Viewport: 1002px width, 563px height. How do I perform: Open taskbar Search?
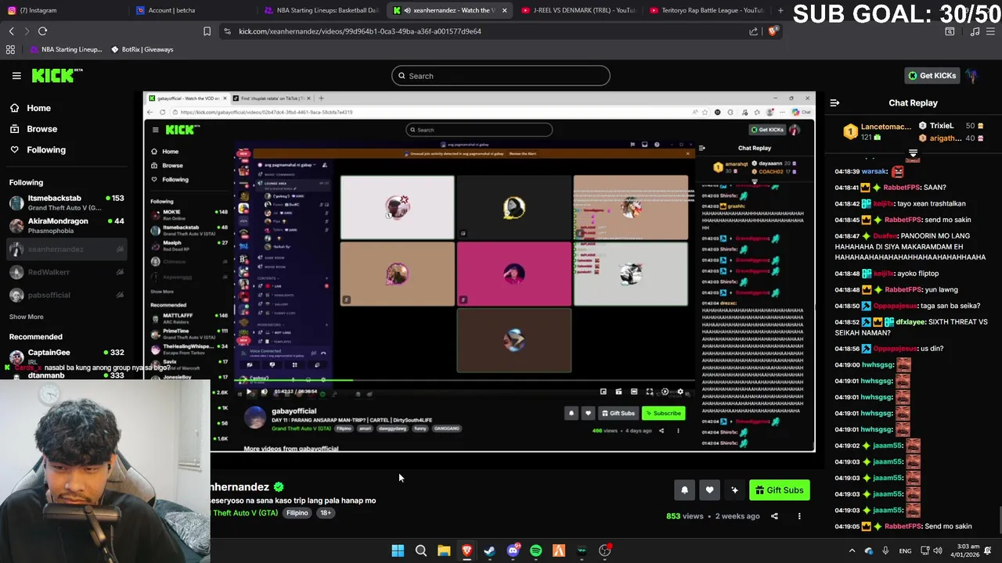click(420, 550)
